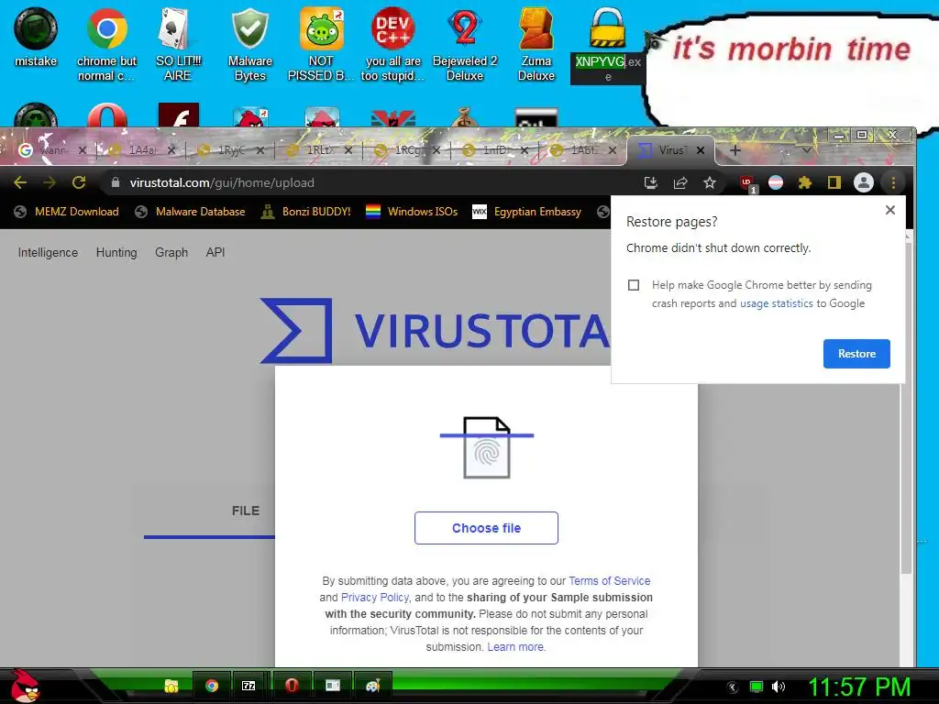Launch Bejeweled 2 Deluxe
The width and height of the screenshot is (939, 704).
[x=465, y=44]
